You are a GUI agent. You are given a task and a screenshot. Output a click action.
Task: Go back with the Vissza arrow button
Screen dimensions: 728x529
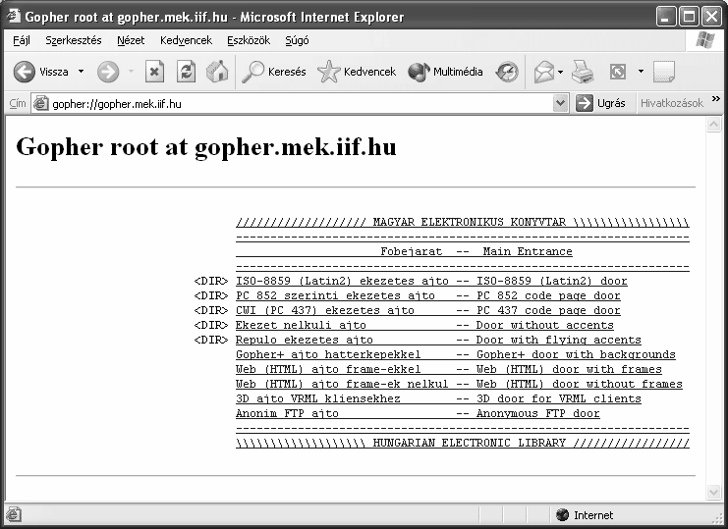pos(41,72)
